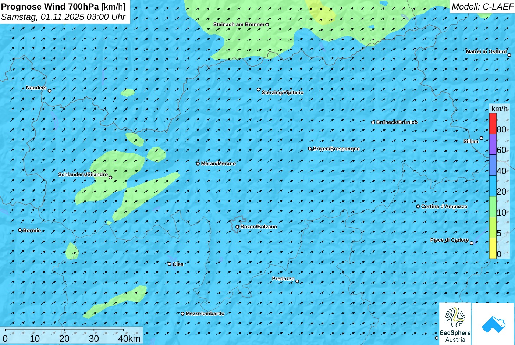Select the Predazzo map marker

(x=297, y=282)
